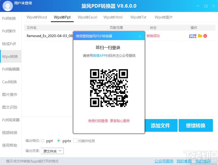Click the 状态 column header
The image size is (218, 165).
[x=153, y=28]
